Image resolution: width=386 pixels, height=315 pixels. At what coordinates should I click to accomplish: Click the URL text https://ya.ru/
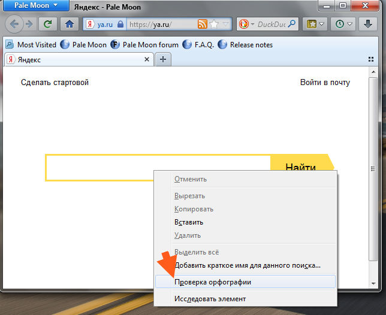(150, 25)
